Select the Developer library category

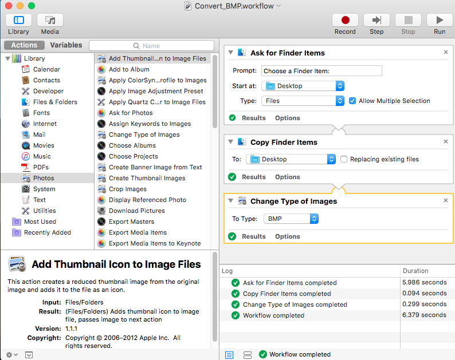point(48,91)
